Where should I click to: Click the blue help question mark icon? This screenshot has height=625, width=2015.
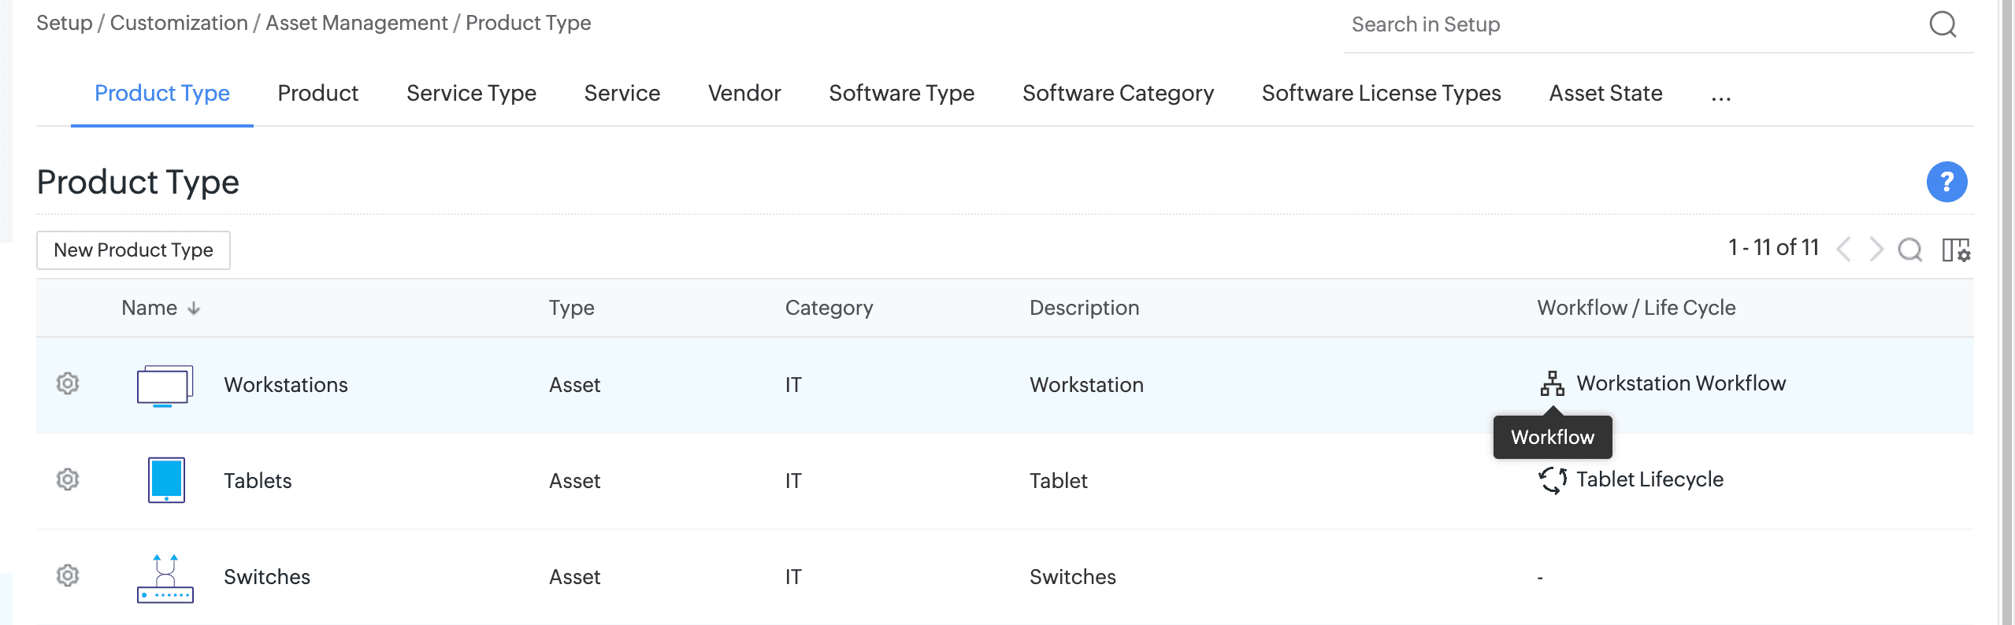pyautogui.click(x=1946, y=182)
